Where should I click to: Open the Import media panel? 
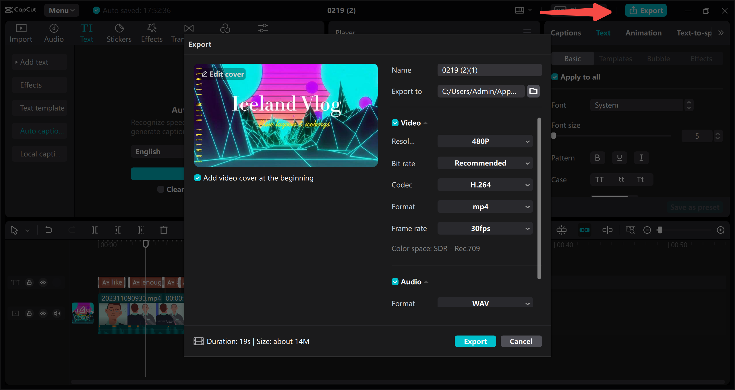coord(20,32)
